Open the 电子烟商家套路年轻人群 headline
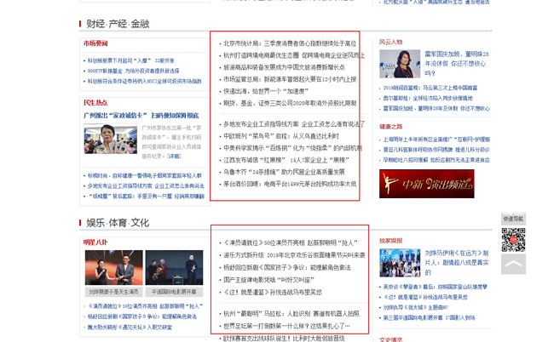 click(x=145, y=175)
